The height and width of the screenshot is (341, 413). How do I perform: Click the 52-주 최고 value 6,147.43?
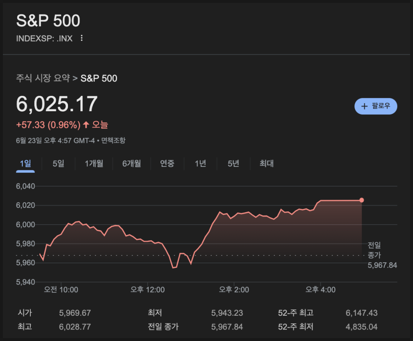(362, 313)
